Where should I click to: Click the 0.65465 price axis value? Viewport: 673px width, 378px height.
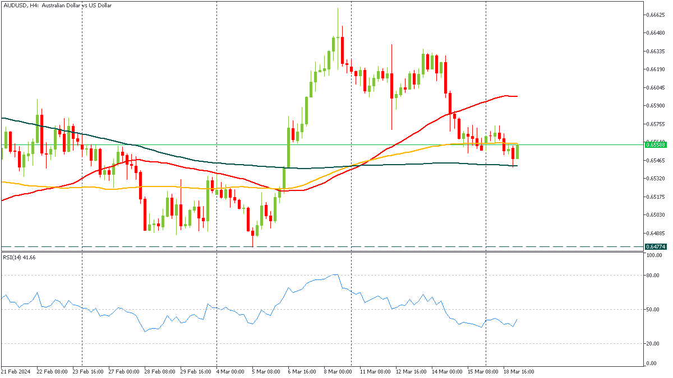click(656, 160)
